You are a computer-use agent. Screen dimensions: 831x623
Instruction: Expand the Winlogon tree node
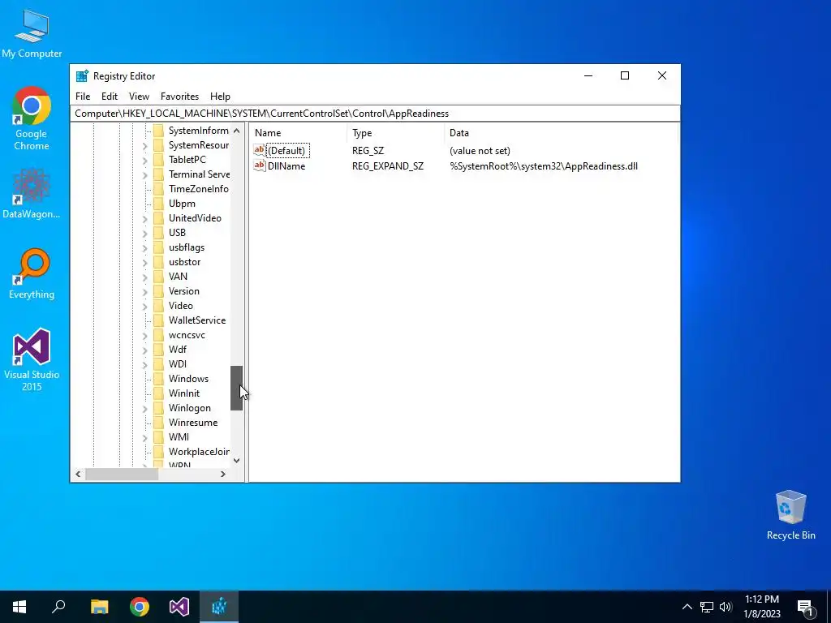pos(144,409)
